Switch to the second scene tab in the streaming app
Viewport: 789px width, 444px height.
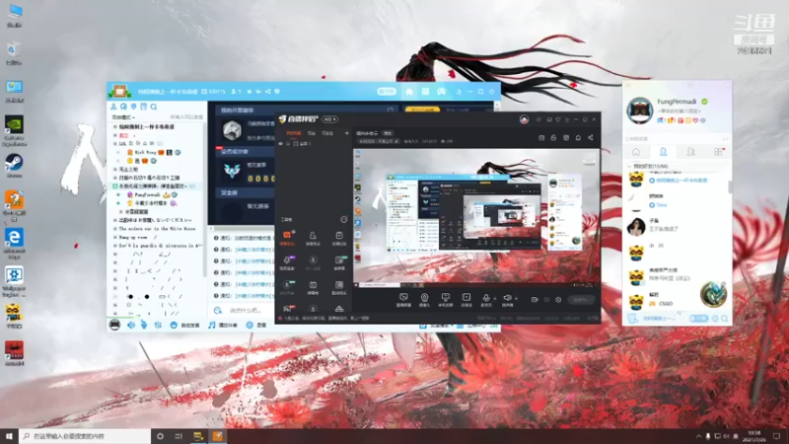pos(312,133)
